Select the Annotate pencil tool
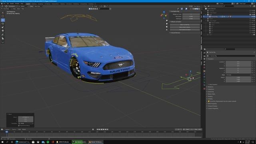Screen dimensions: 256x144 click(x=3, y=35)
